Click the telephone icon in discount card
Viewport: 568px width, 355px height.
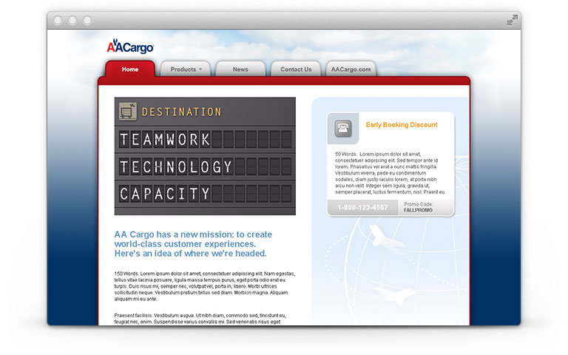343,128
